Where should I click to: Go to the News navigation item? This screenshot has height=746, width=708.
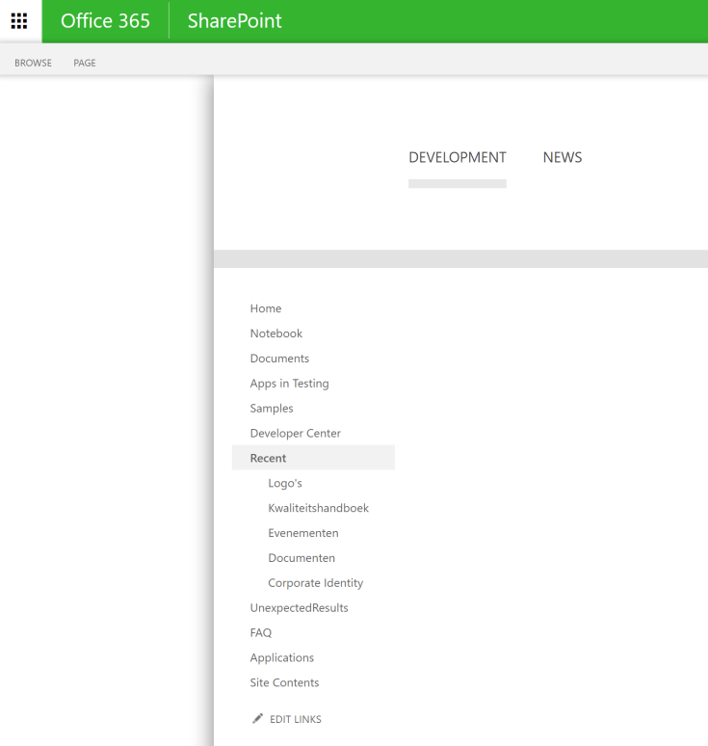pyautogui.click(x=562, y=158)
